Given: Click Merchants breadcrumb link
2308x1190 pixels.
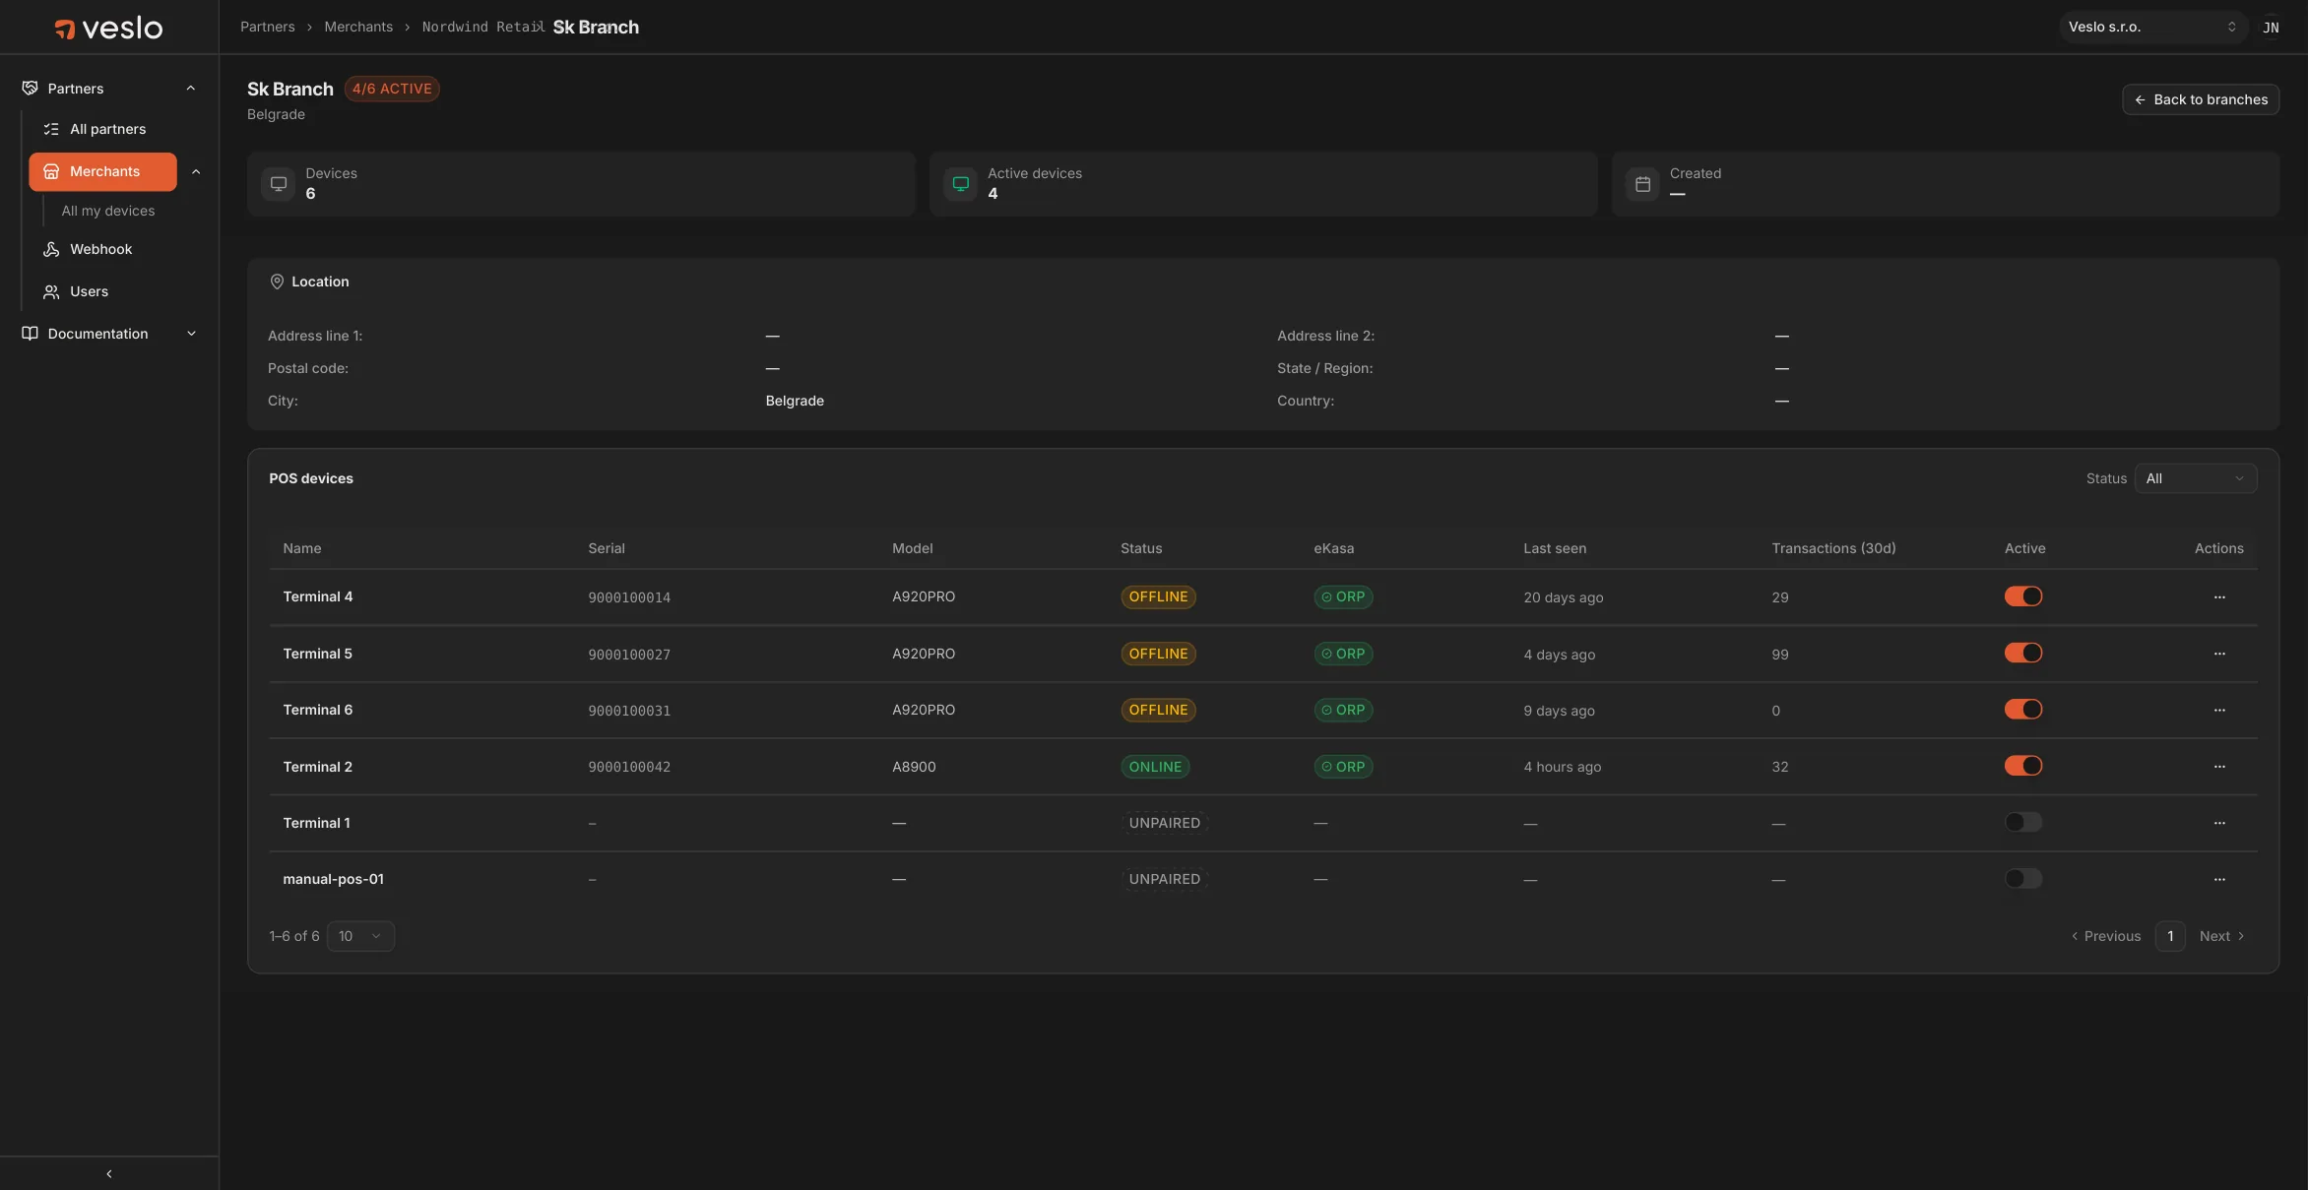Looking at the screenshot, I should (x=358, y=27).
